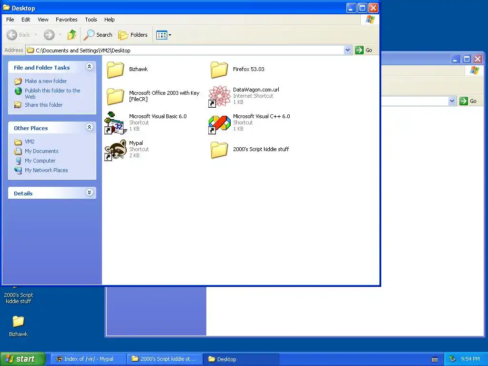Click the Forward navigation arrow
488x366 pixels.
(49, 35)
